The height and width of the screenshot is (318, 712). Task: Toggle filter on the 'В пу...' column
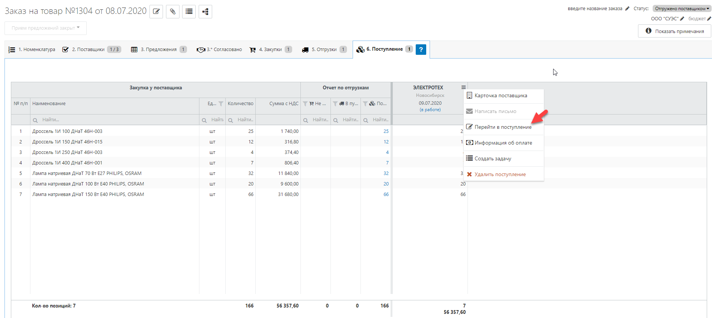pos(335,104)
